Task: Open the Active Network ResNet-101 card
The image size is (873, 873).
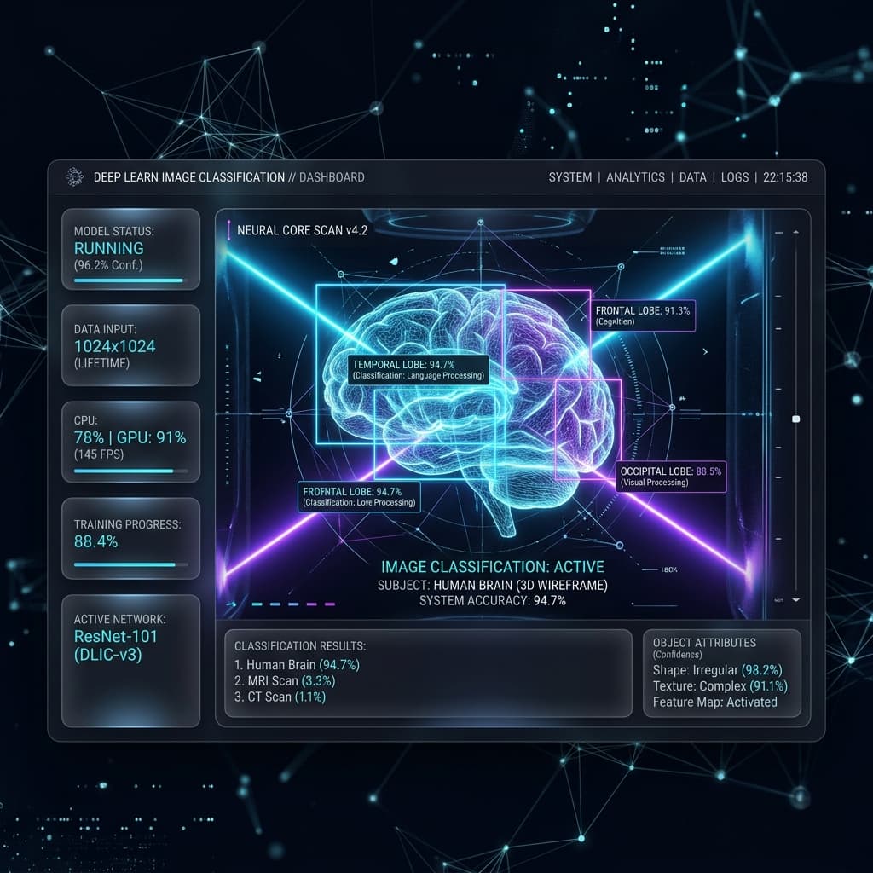Action: pyautogui.click(x=130, y=661)
